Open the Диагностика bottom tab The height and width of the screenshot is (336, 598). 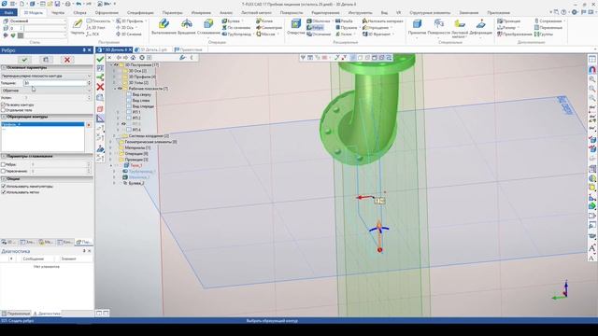point(47,314)
